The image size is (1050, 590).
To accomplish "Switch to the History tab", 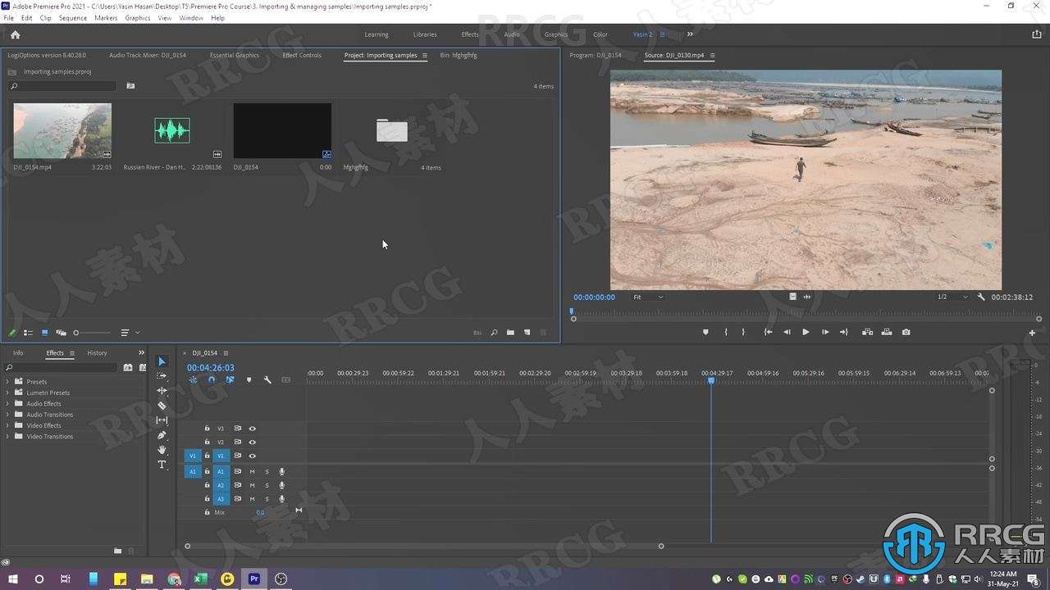I will [97, 353].
